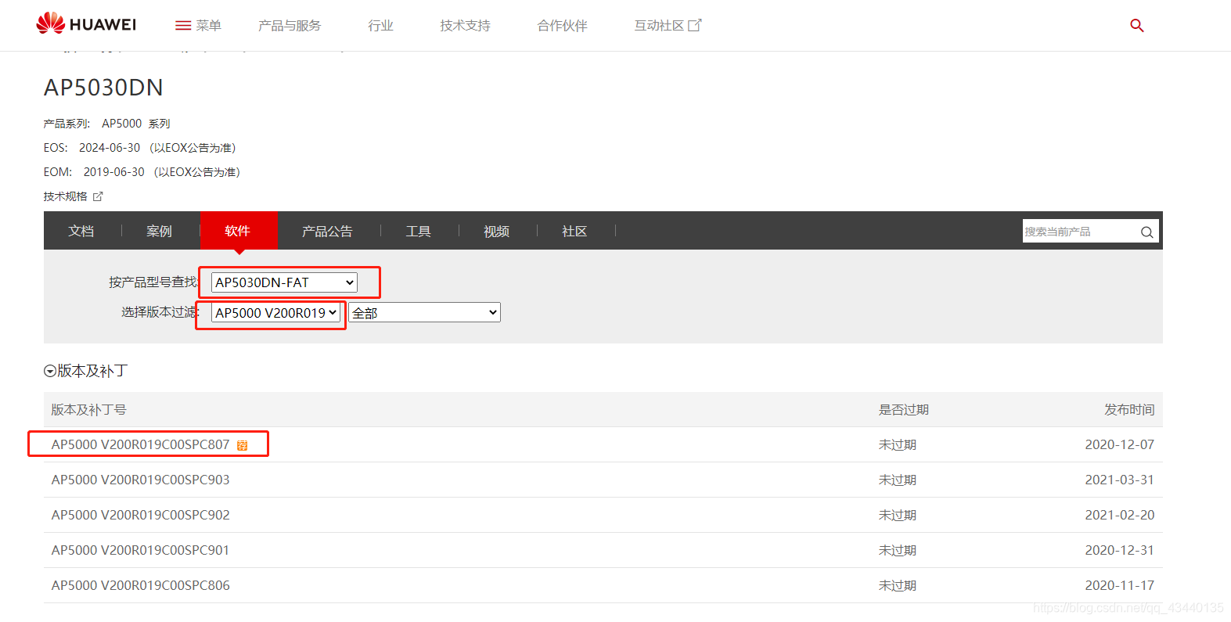Viewport: 1231px width, 622px height.
Task: Click the red search magnifier icon
Action: [x=1137, y=26]
